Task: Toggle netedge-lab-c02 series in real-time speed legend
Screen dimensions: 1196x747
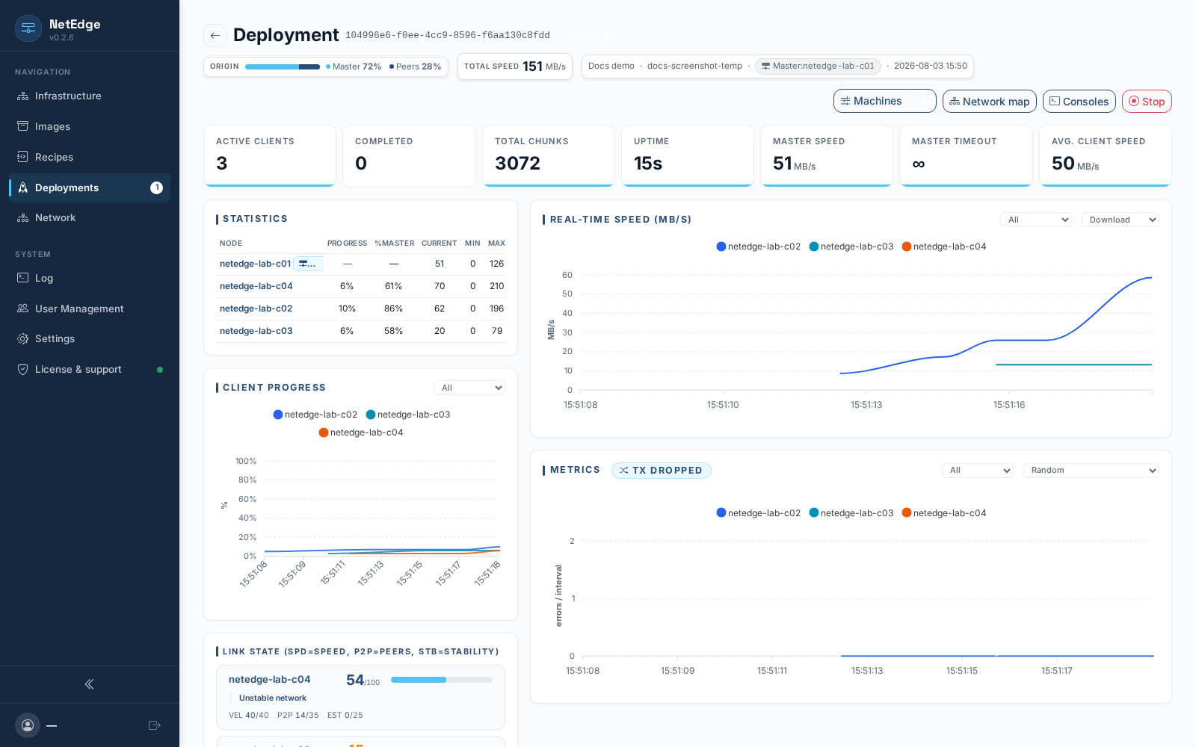Action: click(759, 247)
